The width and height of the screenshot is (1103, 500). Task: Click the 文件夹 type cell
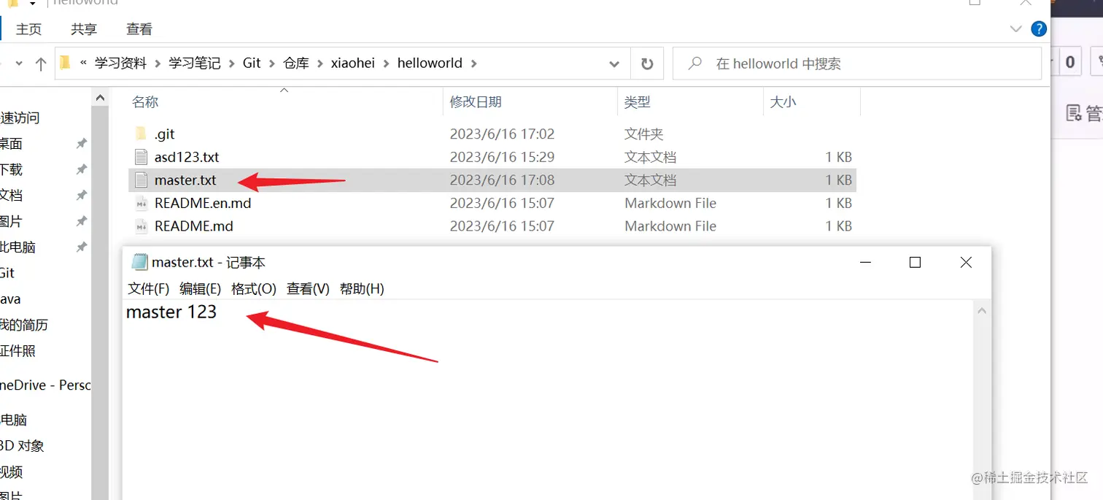click(644, 134)
